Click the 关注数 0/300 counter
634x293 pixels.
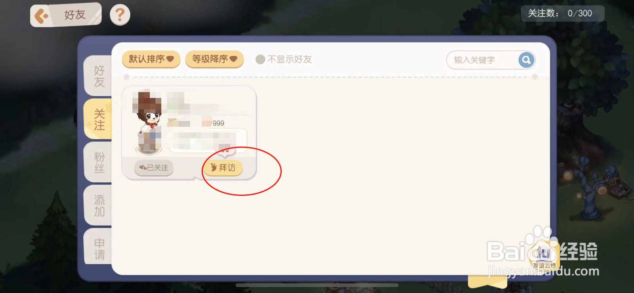coord(562,13)
